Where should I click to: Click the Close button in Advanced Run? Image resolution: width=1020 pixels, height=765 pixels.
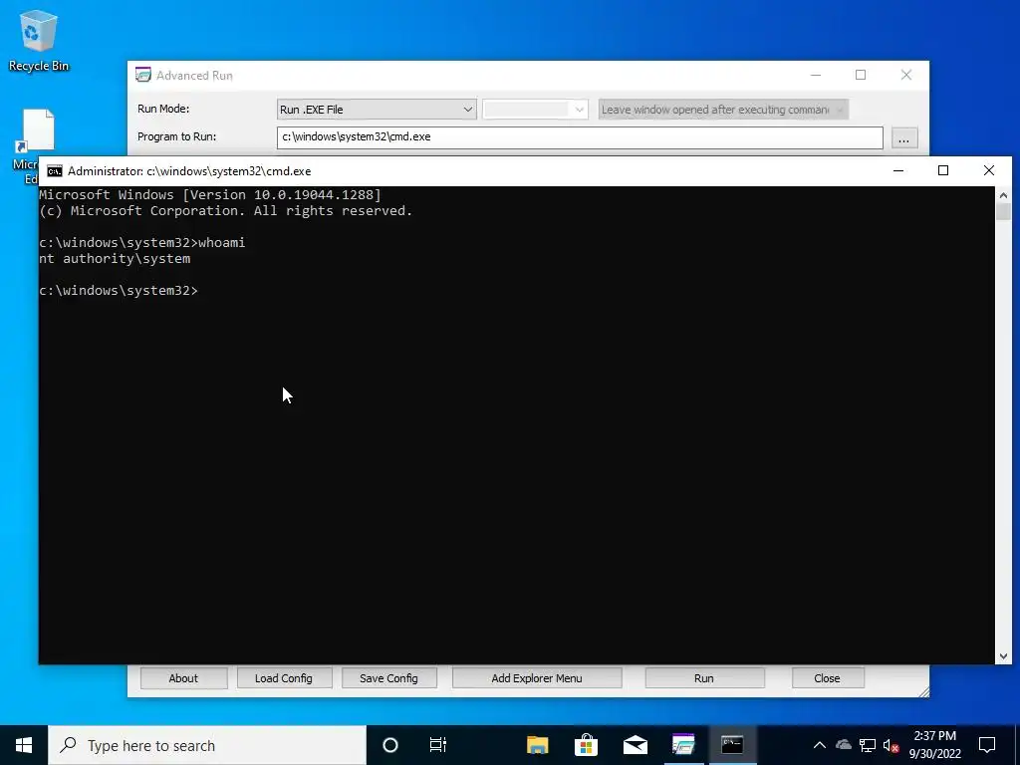point(827,677)
